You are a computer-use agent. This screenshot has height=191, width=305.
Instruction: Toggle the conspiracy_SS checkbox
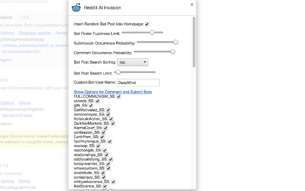(103, 177)
